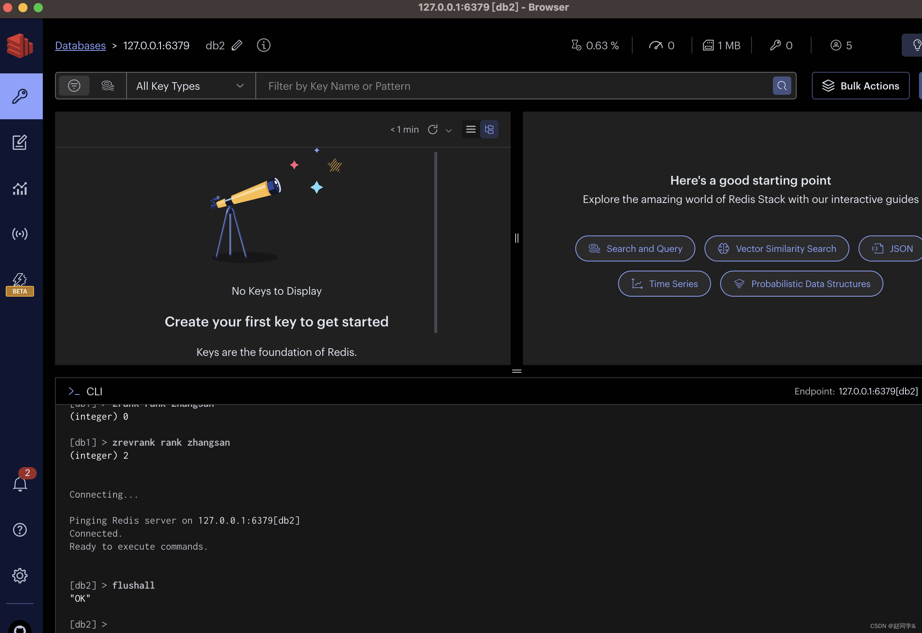This screenshot has height=633, width=922.
Task: Open the settings gear icon
Action: pyautogui.click(x=19, y=576)
